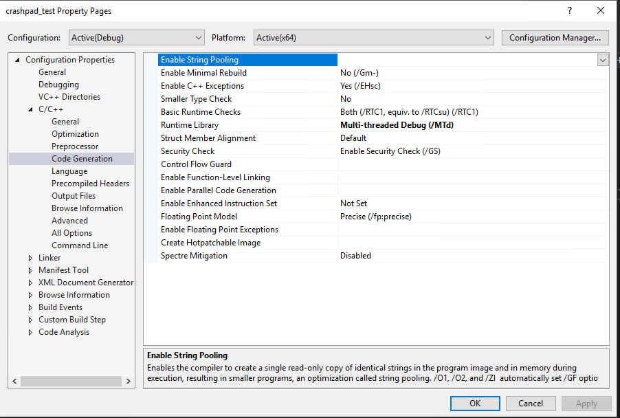Click the Configuration Manager button
620x418 pixels.
pyautogui.click(x=555, y=38)
